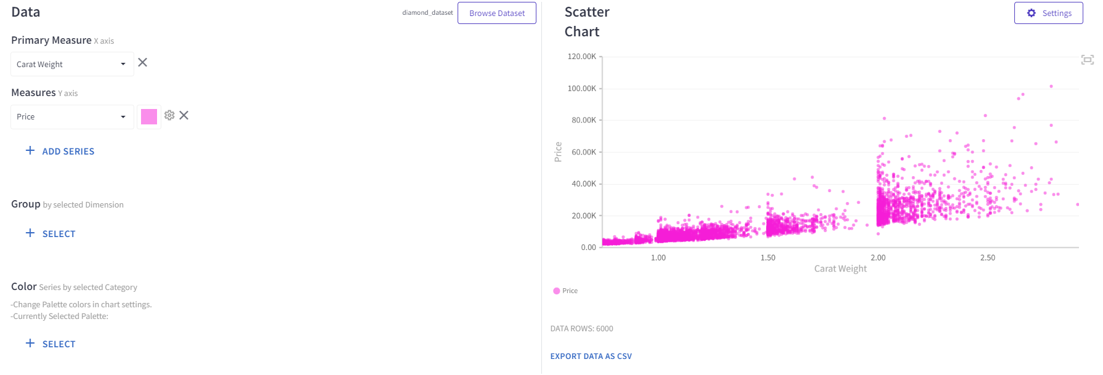Open the Price series gear settings
1103x375 pixels.
tap(169, 115)
